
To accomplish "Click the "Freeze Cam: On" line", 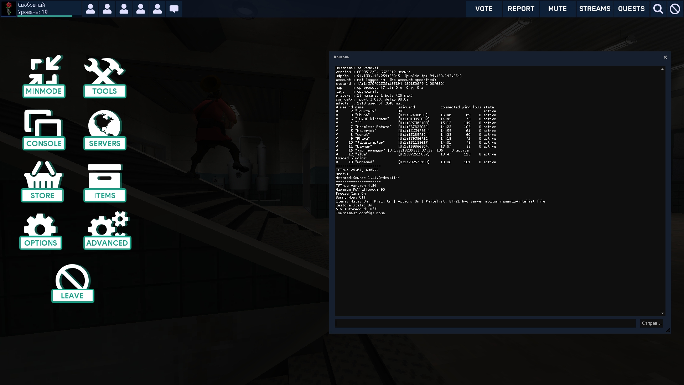I will click(351, 193).
